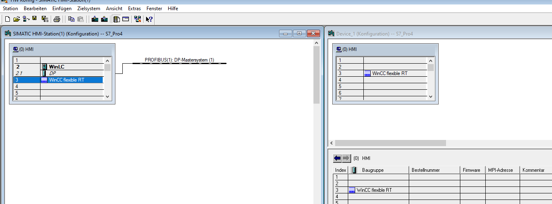
Task: Click the Bestellnummer column header
Action: point(435,170)
